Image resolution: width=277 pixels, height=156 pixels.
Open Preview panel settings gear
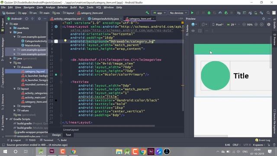(x=264, y=19)
